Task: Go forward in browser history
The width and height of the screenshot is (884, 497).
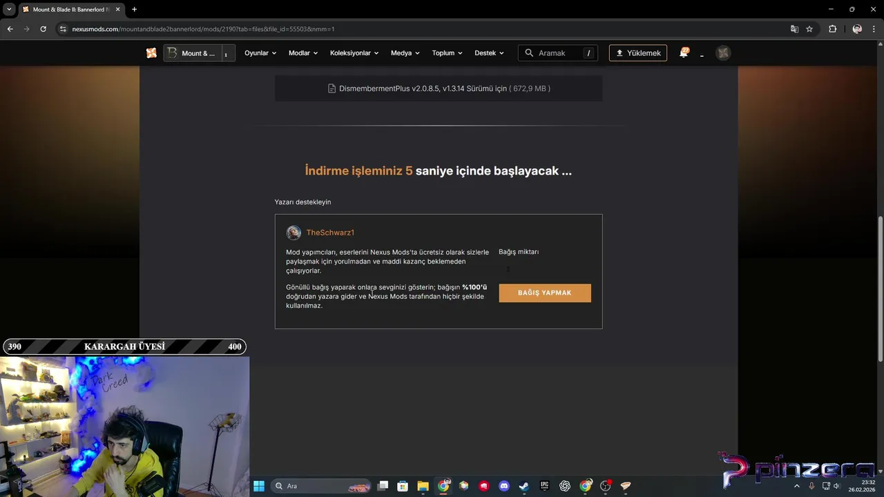Action: tap(26, 29)
